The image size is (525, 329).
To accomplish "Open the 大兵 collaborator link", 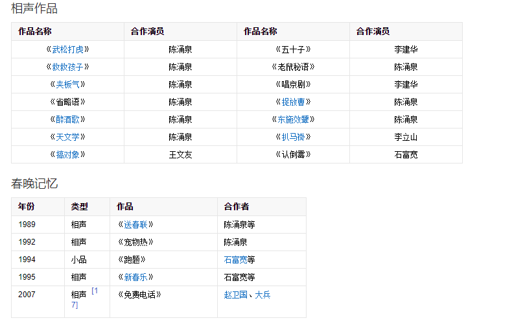I will [262, 295].
